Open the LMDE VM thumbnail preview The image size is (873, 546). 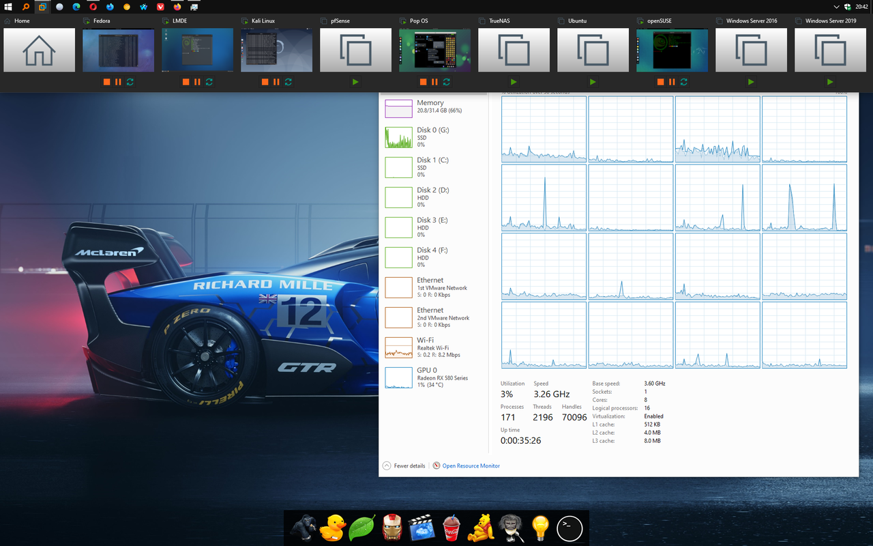pos(197,51)
